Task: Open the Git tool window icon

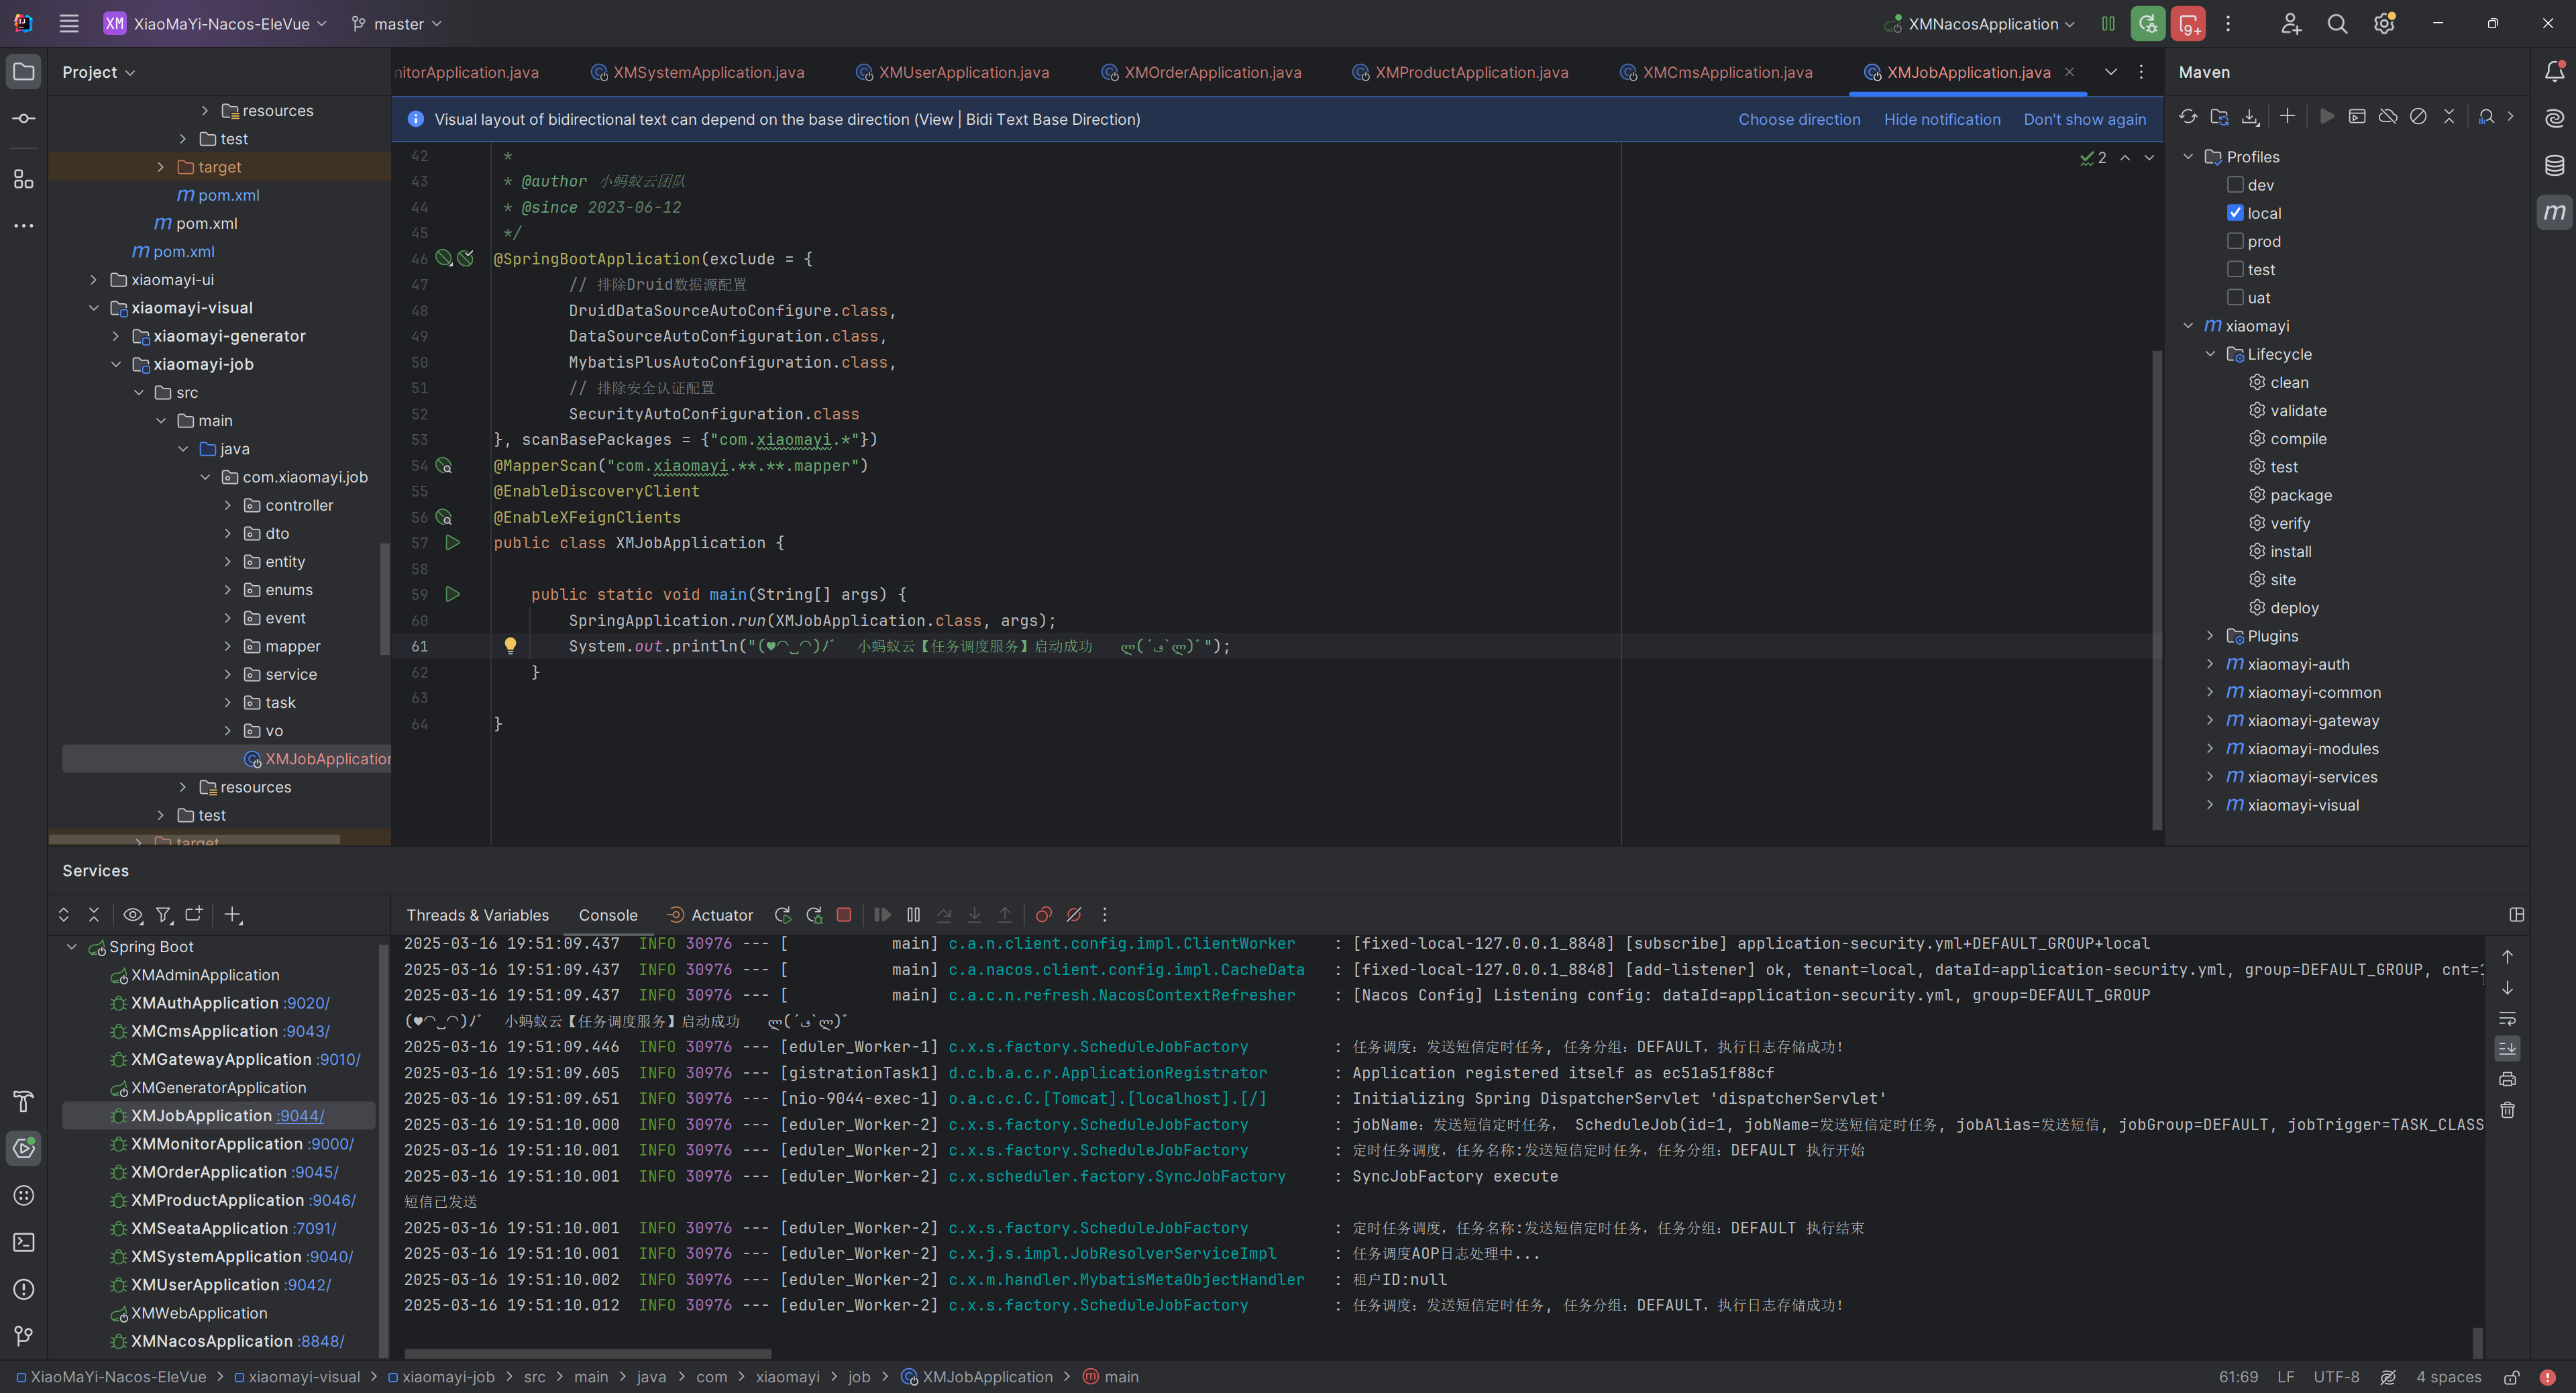Action: point(24,1336)
